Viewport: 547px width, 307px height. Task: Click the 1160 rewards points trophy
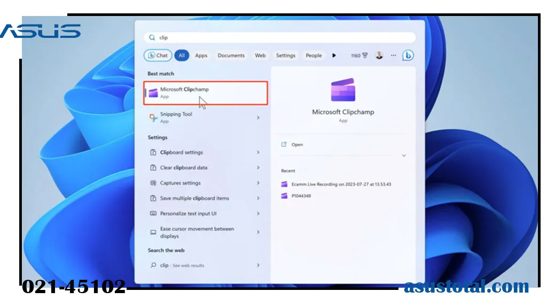pyautogui.click(x=360, y=56)
